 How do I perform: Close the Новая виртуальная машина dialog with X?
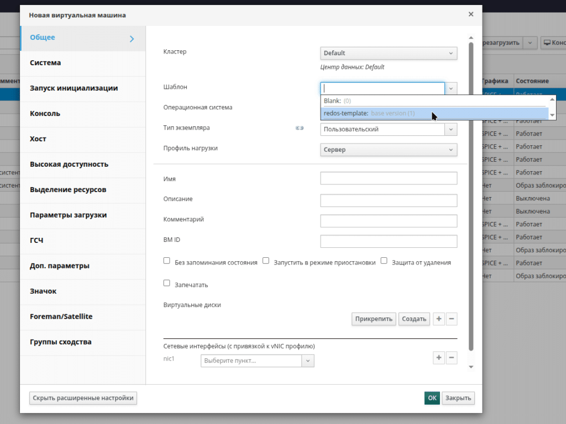point(471,14)
